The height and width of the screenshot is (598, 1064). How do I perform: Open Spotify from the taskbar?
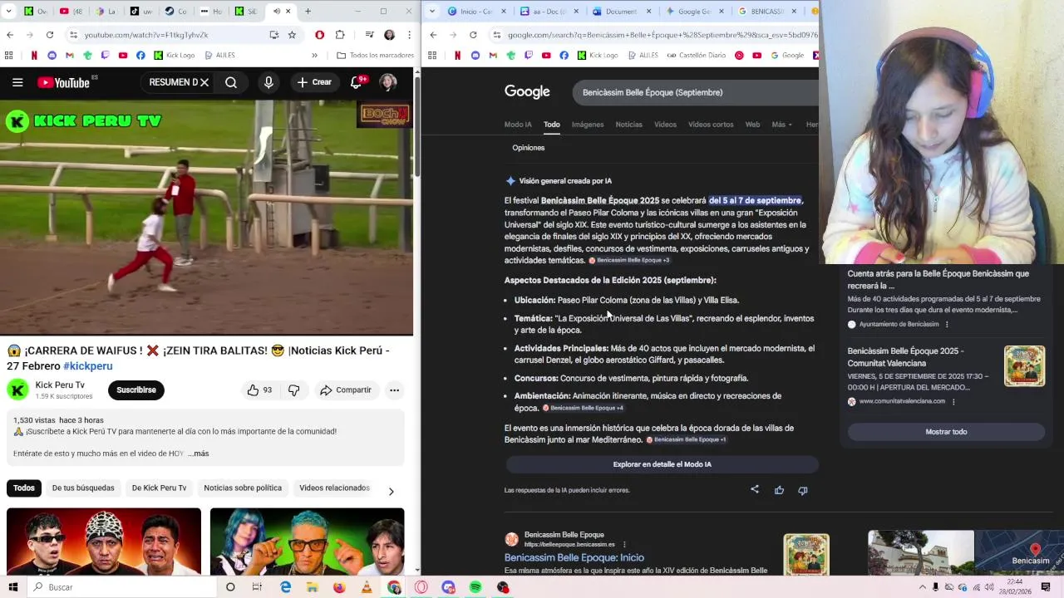[475, 587]
